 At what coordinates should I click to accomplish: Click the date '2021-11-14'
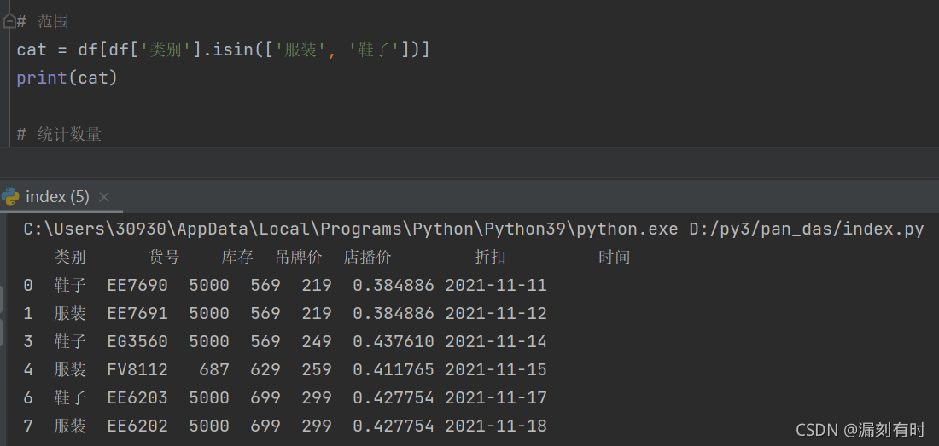coord(496,341)
